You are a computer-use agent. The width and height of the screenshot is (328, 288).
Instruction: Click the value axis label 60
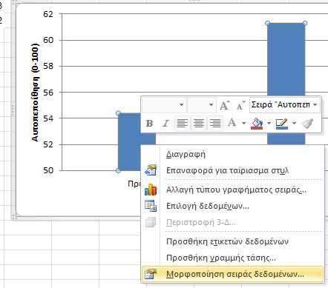pos(48,40)
